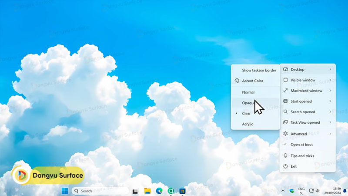The width and height of the screenshot is (348, 196).
Task: Select the Clear taskbar style
Action: (x=255, y=113)
